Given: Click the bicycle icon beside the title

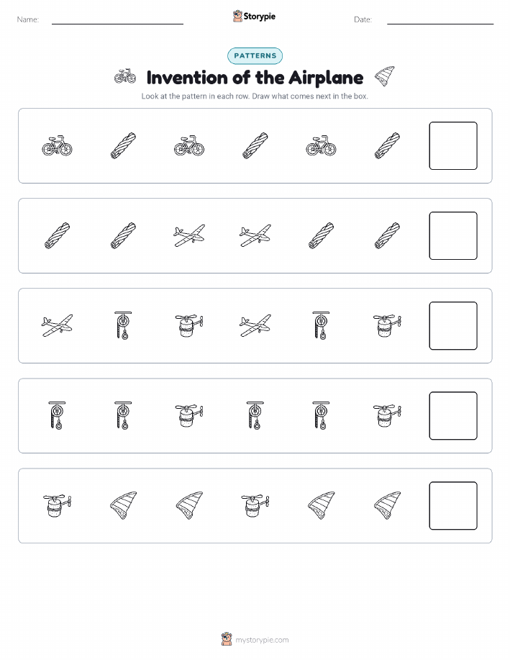Looking at the screenshot, I should [x=125, y=76].
